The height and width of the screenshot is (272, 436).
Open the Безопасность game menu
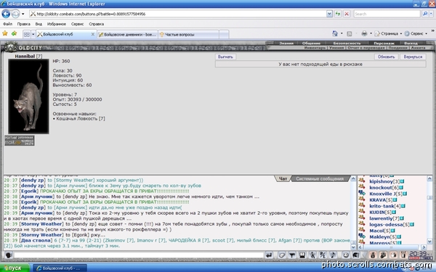(347, 44)
